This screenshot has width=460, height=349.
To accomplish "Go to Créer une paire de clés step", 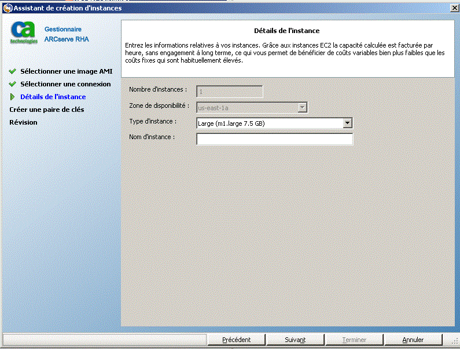I will (x=47, y=110).
